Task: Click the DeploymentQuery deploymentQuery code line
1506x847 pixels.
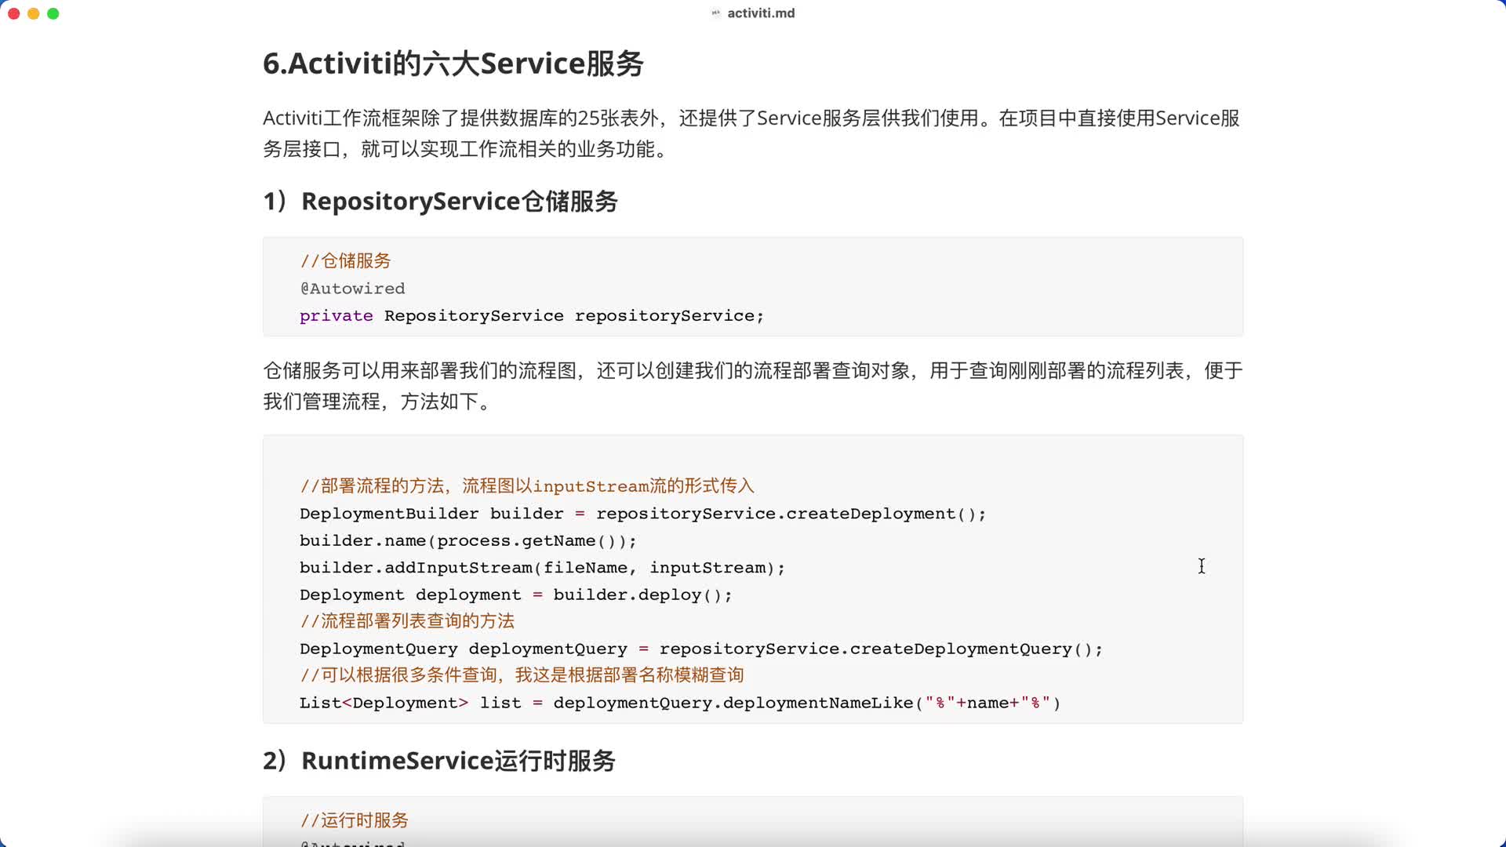Action: [701, 649]
